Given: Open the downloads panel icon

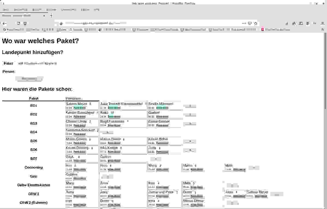Looking at the screenshot, I should (x=287, y=23).
